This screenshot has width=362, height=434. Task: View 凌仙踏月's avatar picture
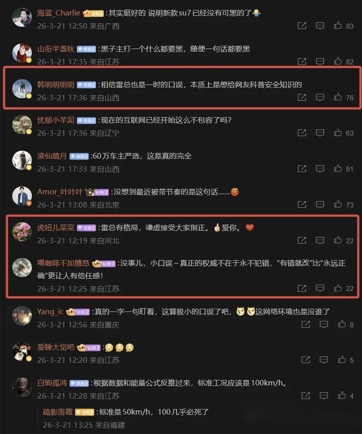(22, 160)
